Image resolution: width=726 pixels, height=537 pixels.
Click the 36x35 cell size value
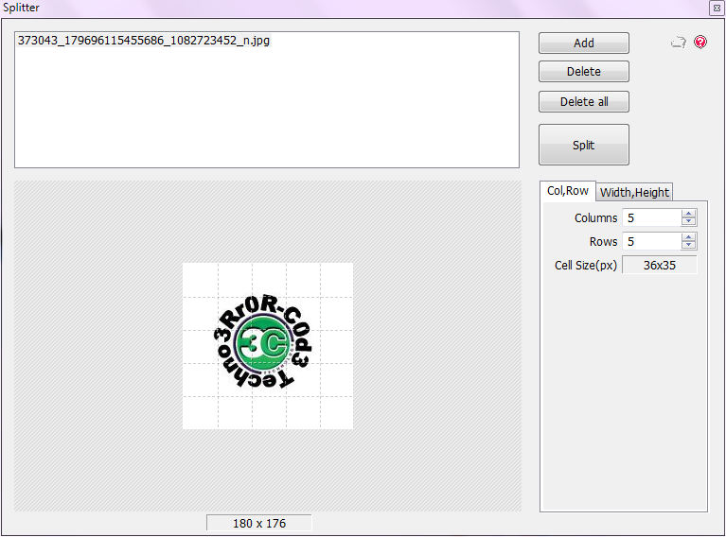[660, 265]
